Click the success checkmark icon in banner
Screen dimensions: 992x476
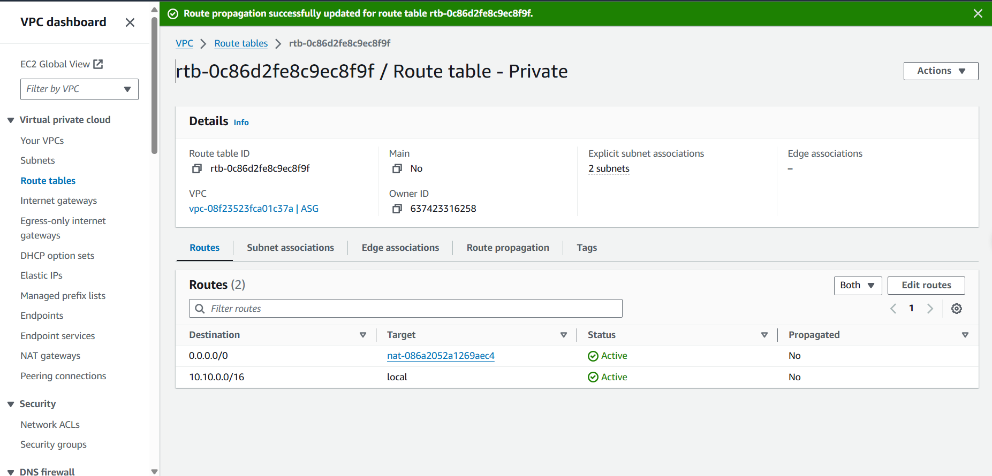pyautogui.click(x=173, y=14)
